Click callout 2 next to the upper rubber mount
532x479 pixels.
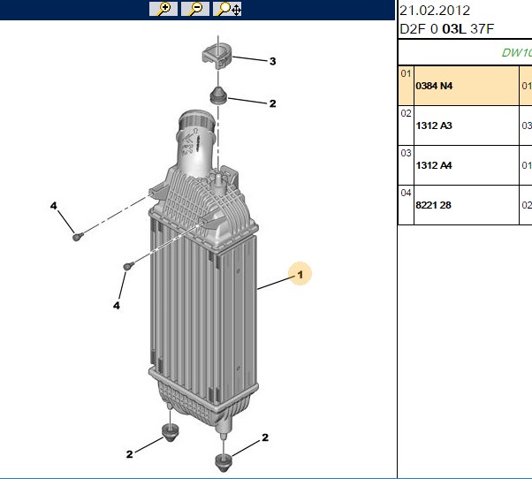tap(272, 103)
